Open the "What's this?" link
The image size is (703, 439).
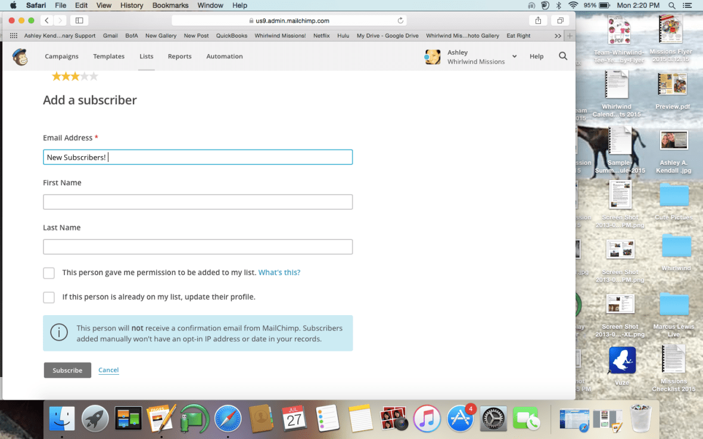click(279, 273)
